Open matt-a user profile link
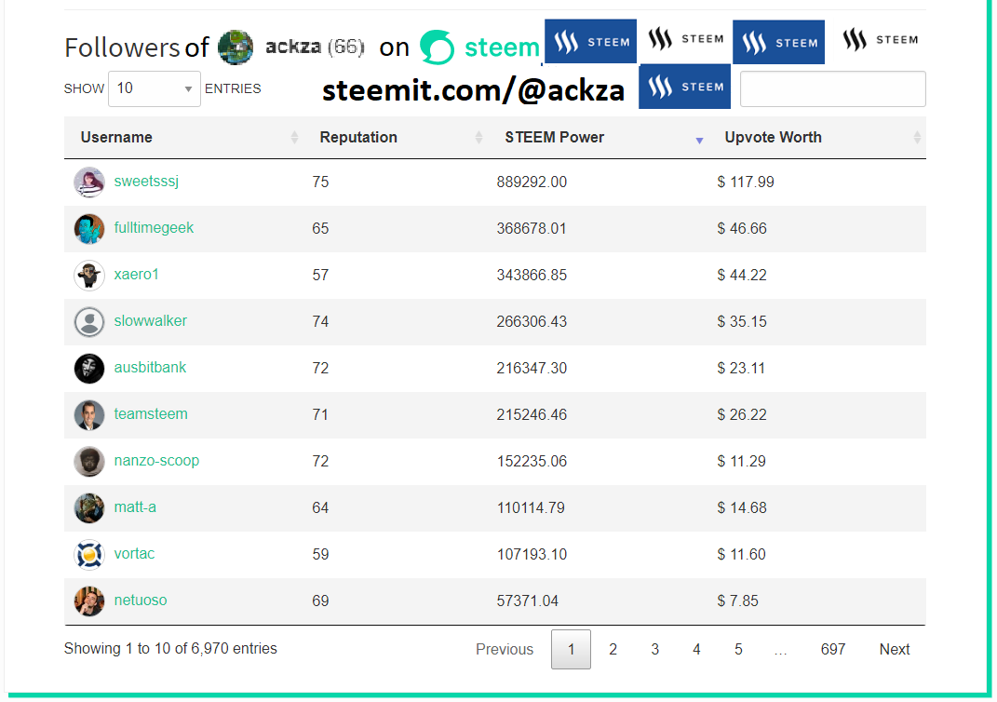 (x=135, y=506)
